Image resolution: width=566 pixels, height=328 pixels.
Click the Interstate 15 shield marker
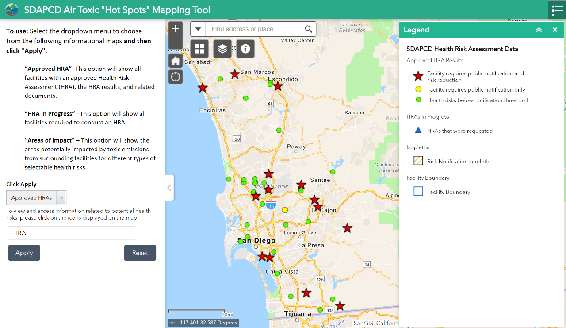click(x=272, y=205)
